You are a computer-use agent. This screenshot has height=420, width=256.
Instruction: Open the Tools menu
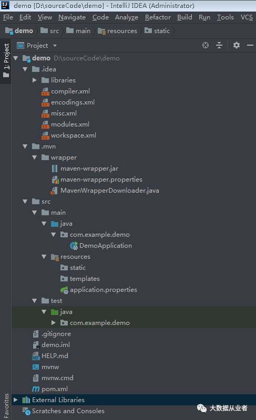(x=226, y=17)
